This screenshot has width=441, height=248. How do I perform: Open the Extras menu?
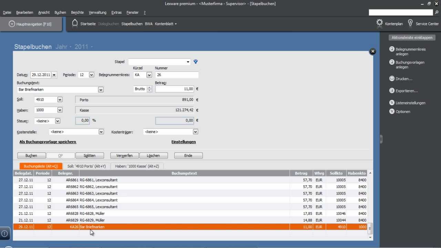[116, 12]
